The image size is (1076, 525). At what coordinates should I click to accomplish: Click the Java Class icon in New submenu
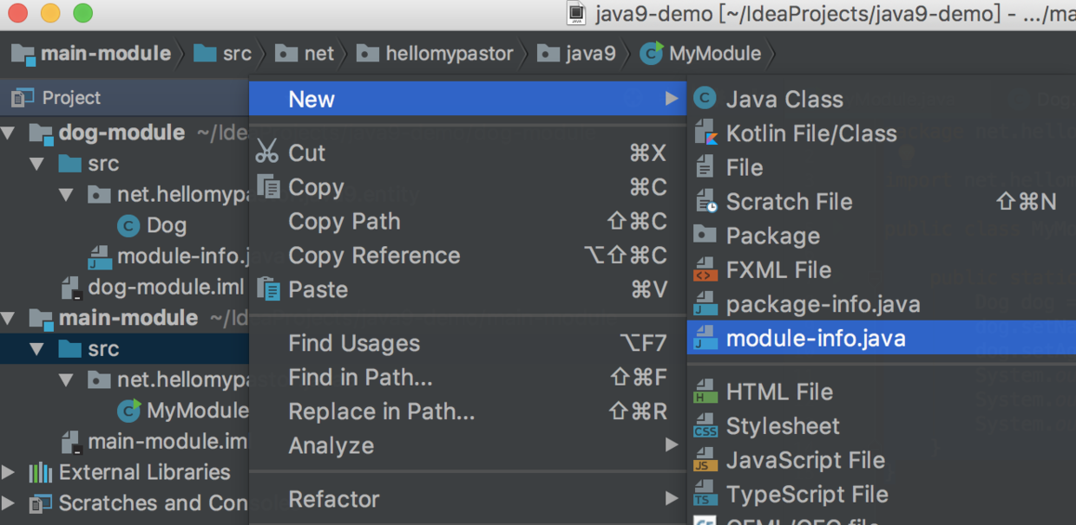tap(705, 99)
